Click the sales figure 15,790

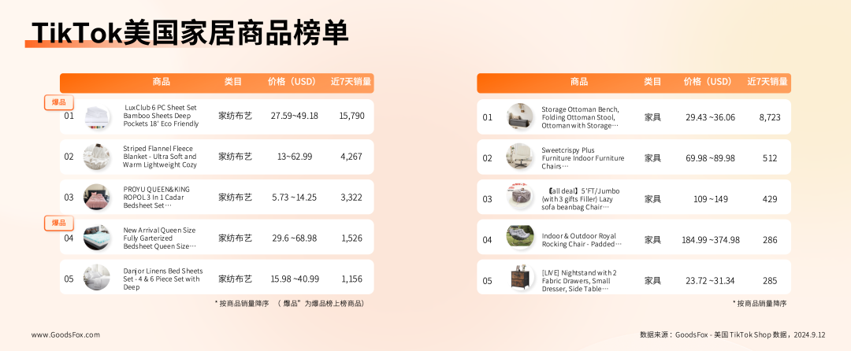[x=351, y=116]
